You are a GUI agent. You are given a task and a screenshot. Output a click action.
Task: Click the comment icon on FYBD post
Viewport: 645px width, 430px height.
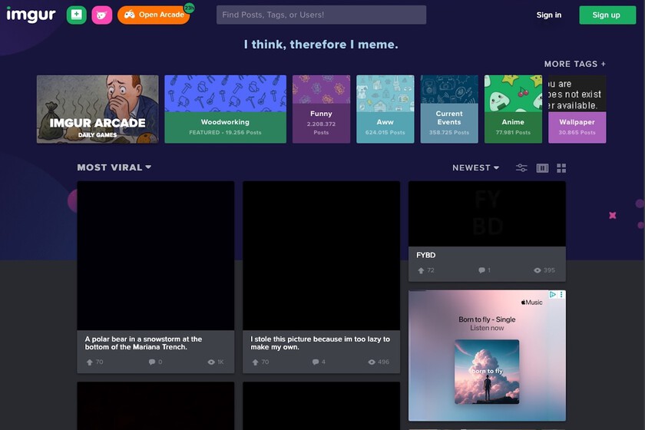tap(481, 270)
